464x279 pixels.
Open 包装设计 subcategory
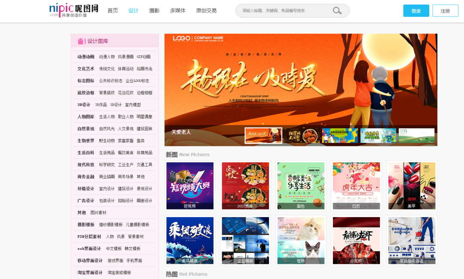click(107, 201)
